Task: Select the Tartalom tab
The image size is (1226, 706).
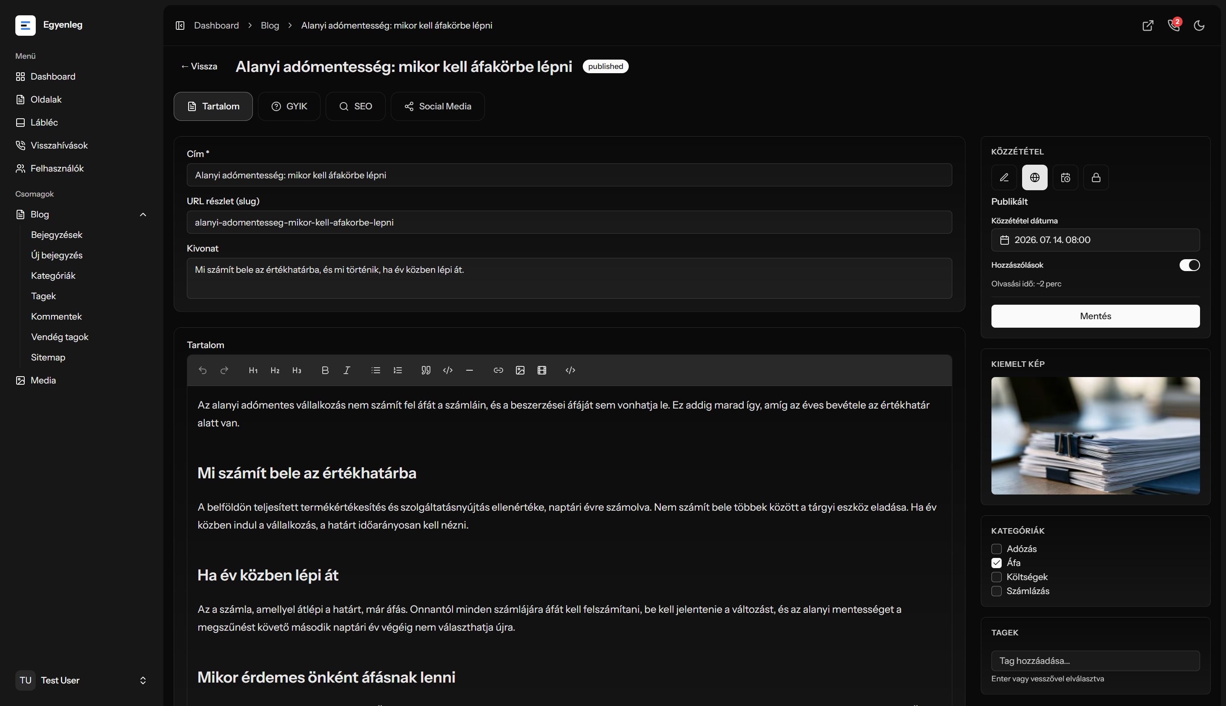Action: pyautogui.click(x=213, y=106)
